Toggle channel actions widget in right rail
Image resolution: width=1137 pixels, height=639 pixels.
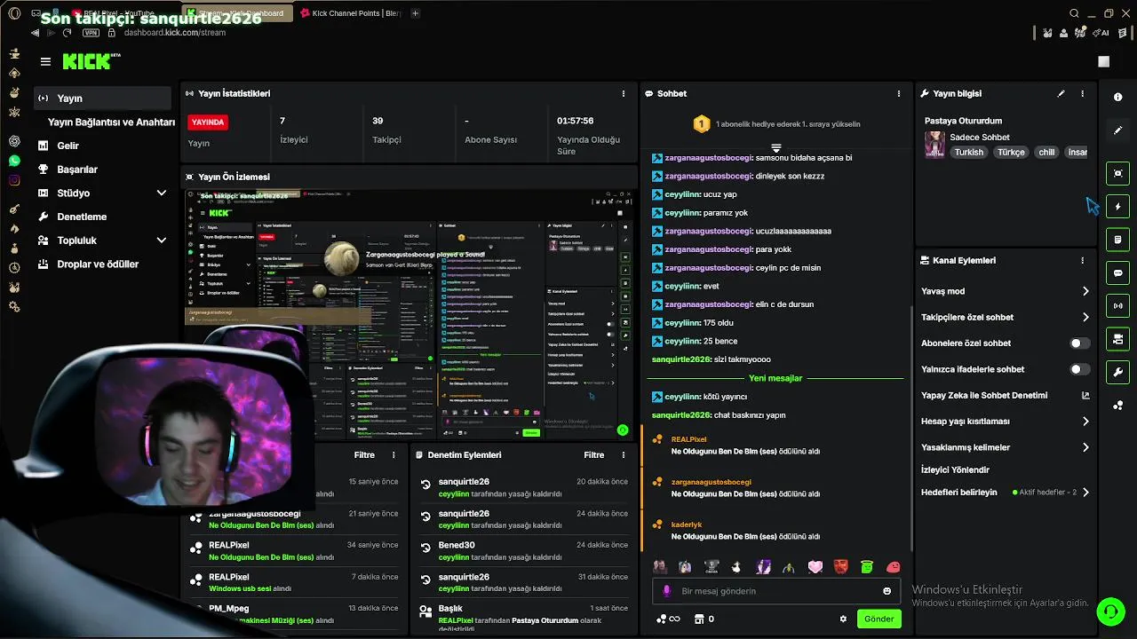[1117, 339]
